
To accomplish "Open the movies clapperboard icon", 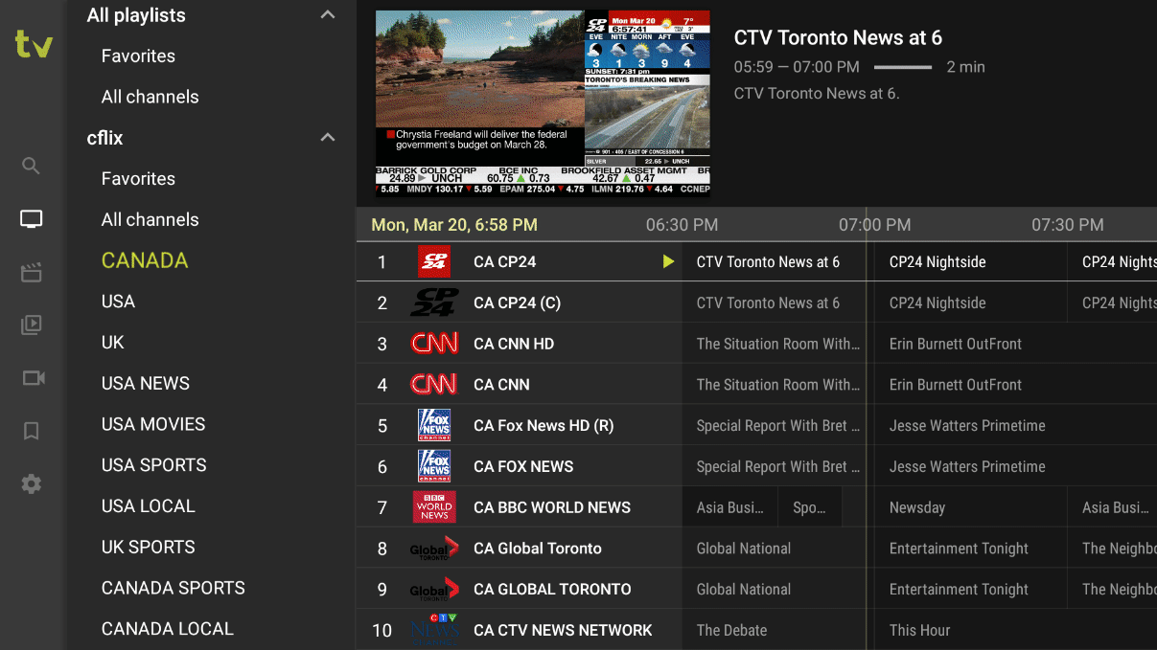I will point(32,273).
